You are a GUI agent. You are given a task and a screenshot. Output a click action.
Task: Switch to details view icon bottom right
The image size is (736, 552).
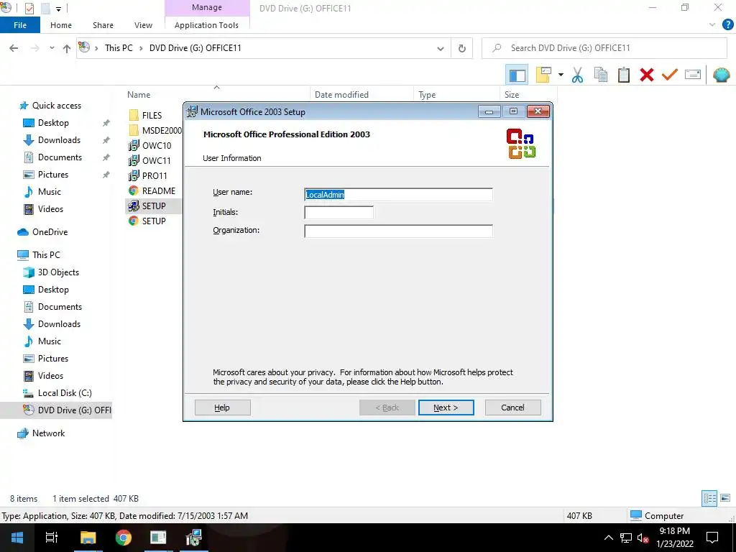[x=709, y=499]
